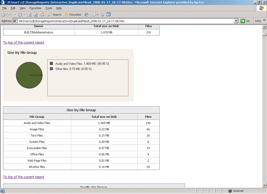This screenshot has height=194, width=267.
Task: Click the IE page icon in status bar
Action: coord(2,191)
